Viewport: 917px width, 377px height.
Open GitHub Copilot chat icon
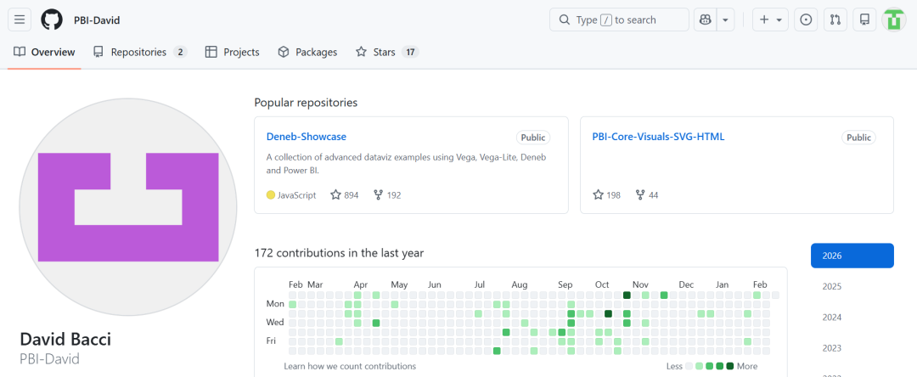point(705,20)
